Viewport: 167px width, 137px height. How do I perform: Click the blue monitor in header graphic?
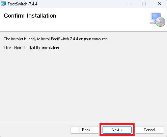point(156,17)
